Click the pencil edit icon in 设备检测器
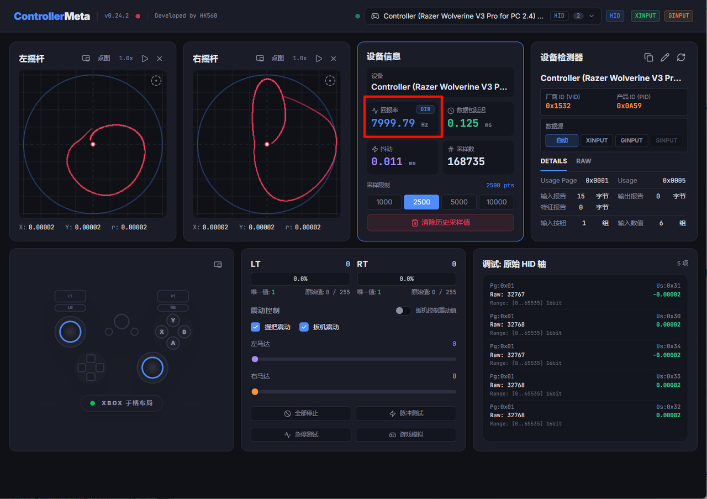Viewport: 707px width, 499px height. coord(665,57)
